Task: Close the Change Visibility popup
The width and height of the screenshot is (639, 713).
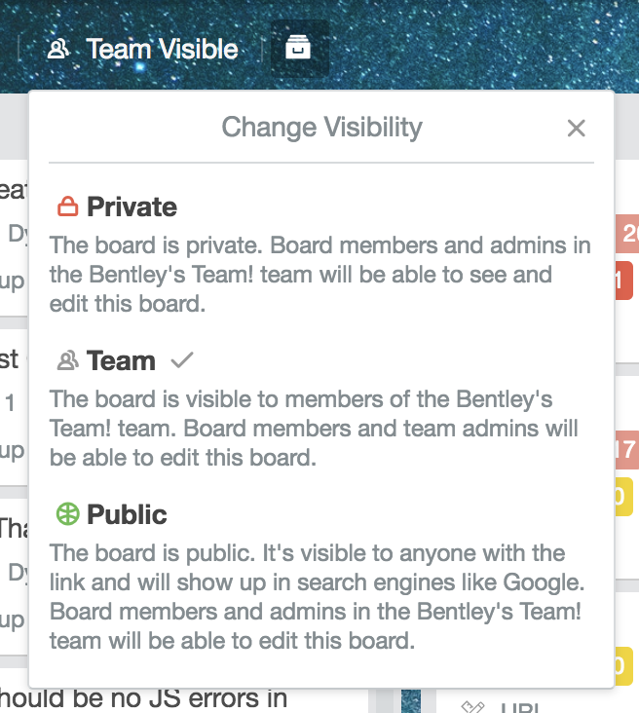Action: [577, 128]
